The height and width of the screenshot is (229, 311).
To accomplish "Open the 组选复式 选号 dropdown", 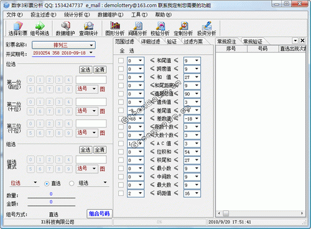I will point(87,169).
